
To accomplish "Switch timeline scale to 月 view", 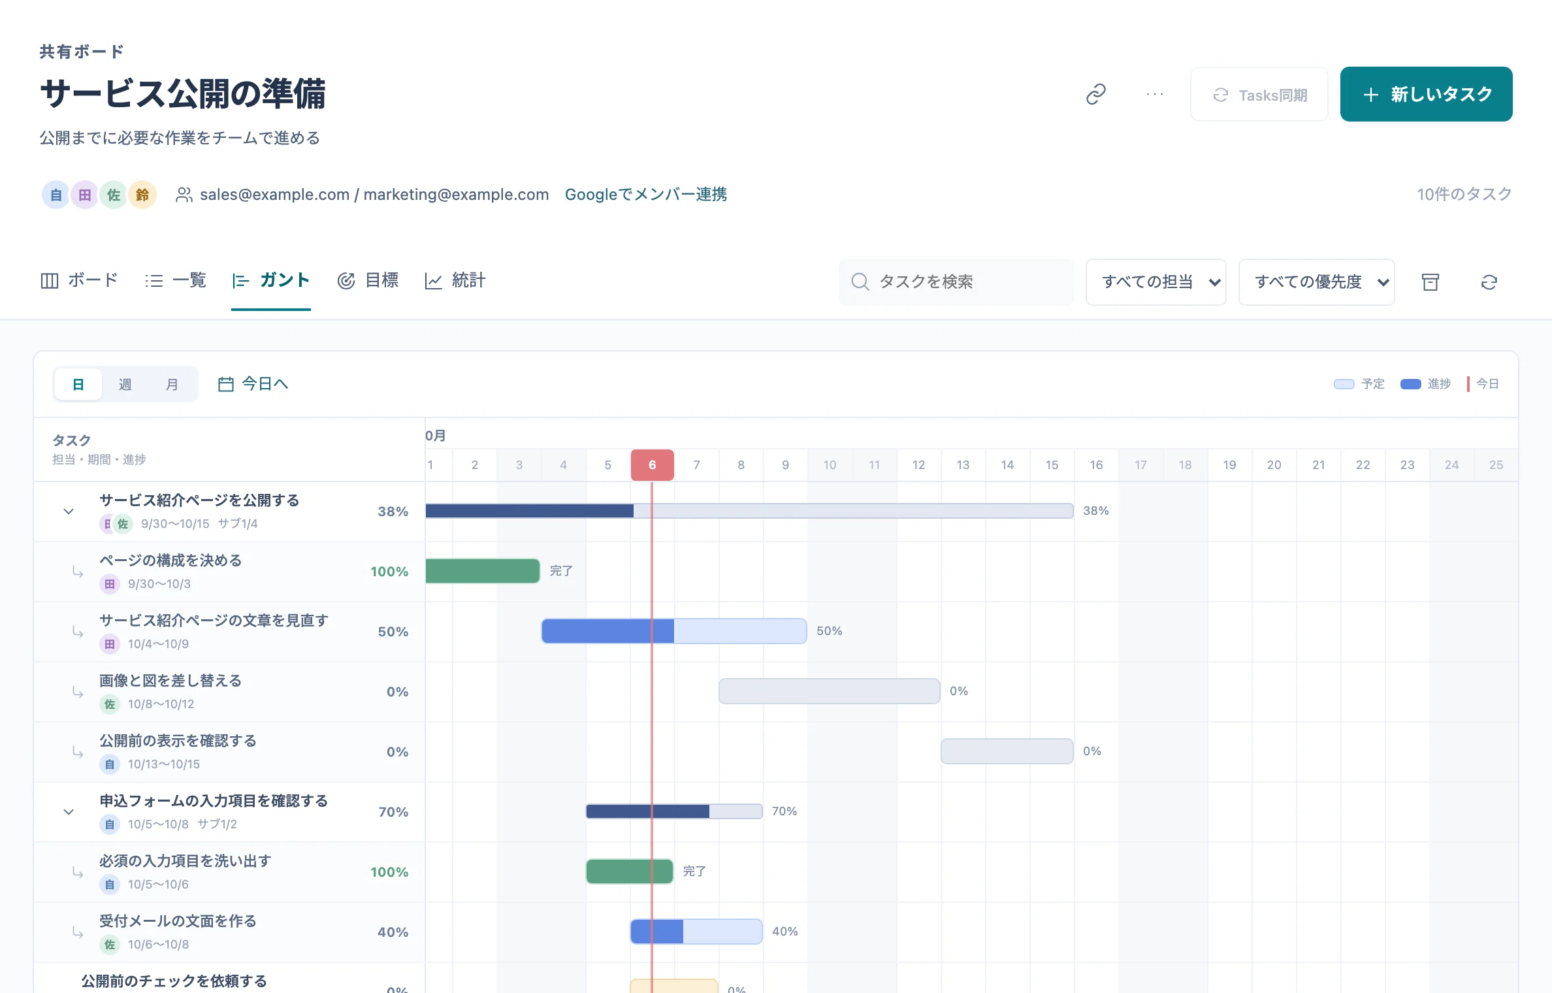I will pyautogui.click(x=172, y=384).
